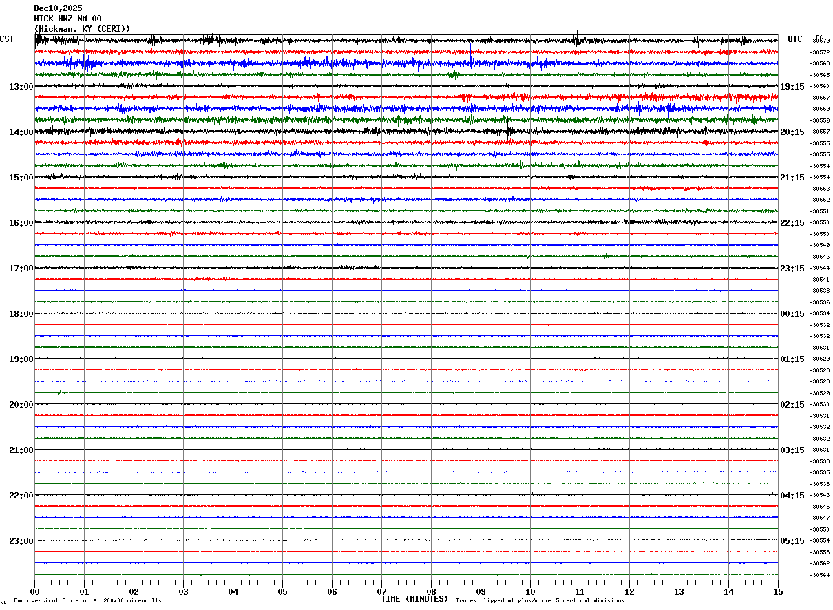Select the Each Vertical Division 200.00 microvolts note
The width and height of the screenshot is (833, 610).
[x=88, y=601]
